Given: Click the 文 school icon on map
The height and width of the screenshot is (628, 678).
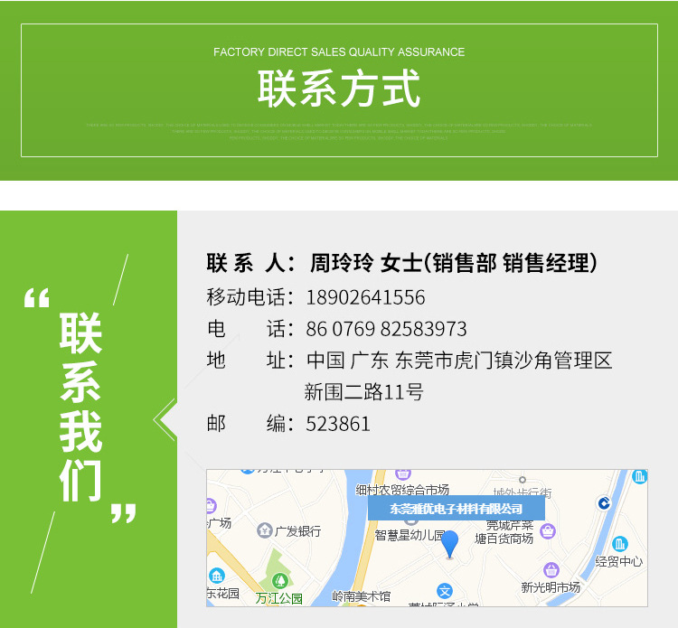Looking at the screenshot, I should pos(445,591).
